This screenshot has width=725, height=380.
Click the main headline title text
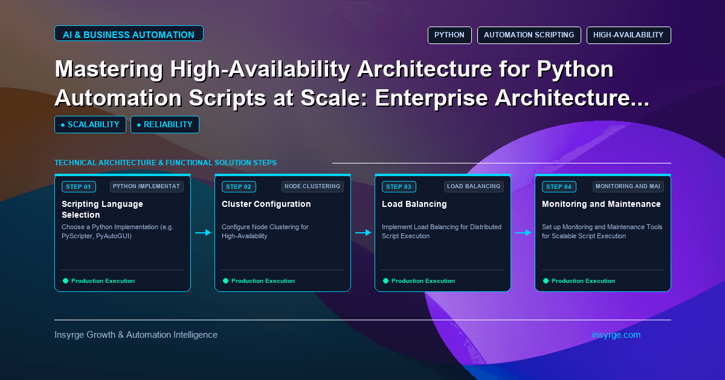tap(352, 83)
